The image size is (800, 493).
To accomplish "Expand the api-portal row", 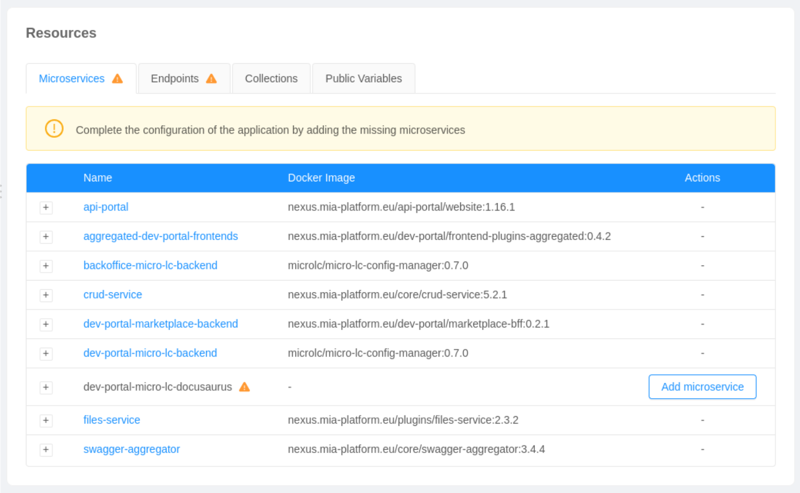I will 46,207.
